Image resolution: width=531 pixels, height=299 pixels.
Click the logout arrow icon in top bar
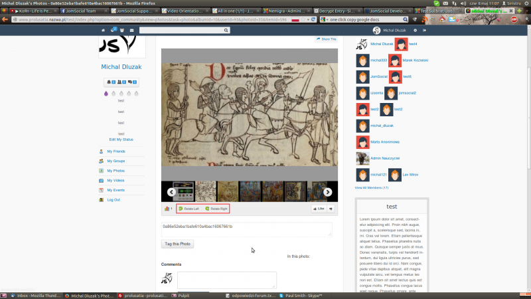point(424,30)
